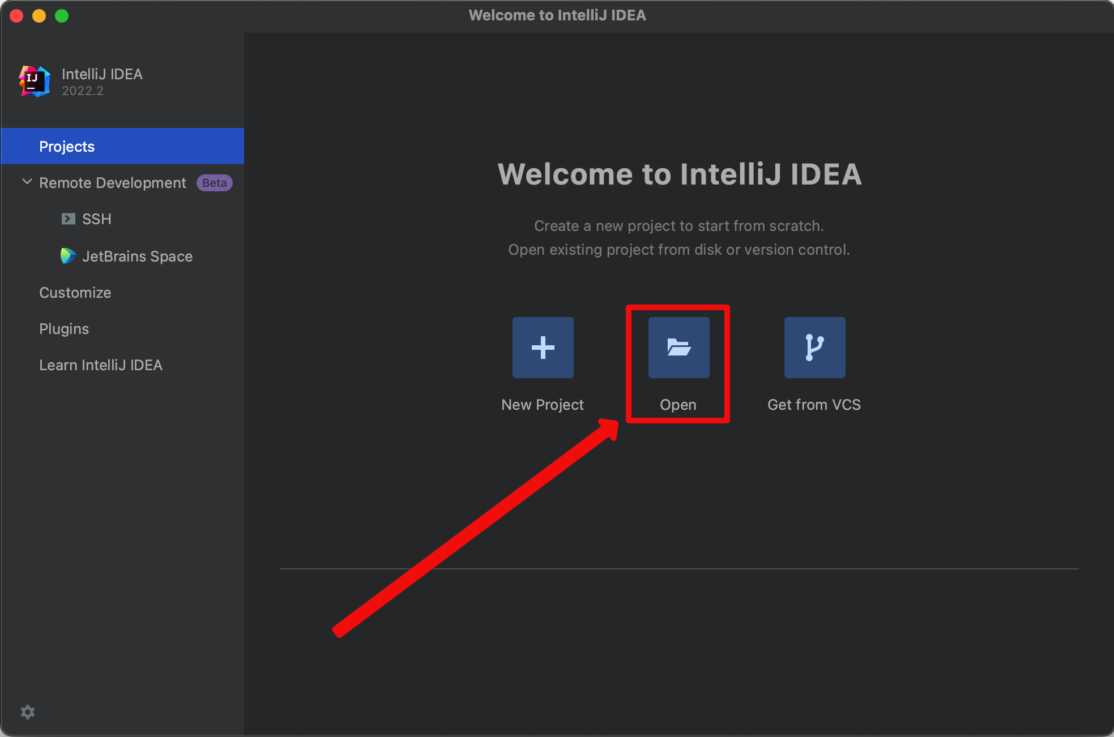The image size is (1114, 737).
Task: Maximize the window with the green button
Action: tap(62, 16)
